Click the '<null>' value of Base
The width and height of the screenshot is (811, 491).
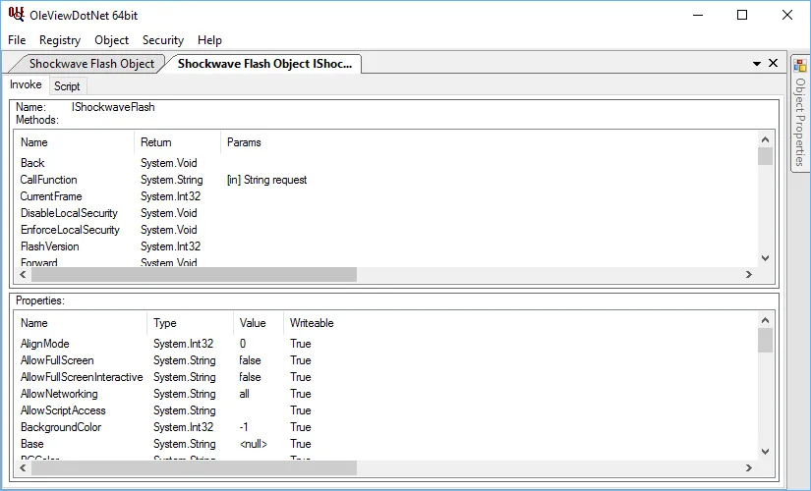pyautogui.click(x=254, y=444)
